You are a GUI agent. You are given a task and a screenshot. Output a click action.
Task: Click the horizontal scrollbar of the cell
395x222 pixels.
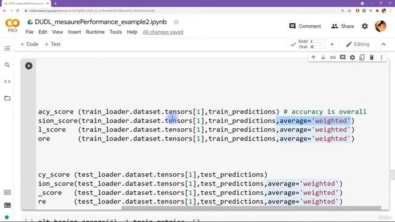[251, 208]
